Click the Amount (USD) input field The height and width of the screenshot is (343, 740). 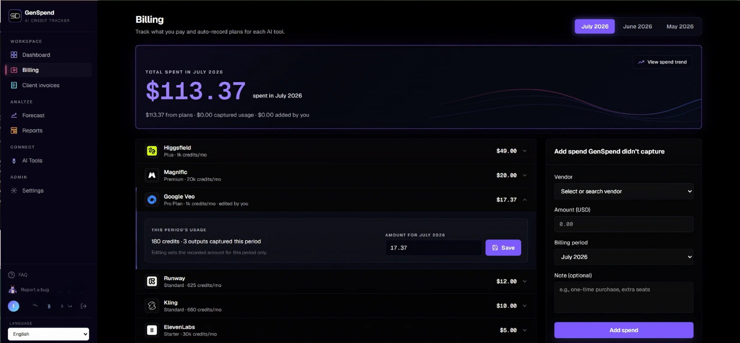click(x=623, y=224)
